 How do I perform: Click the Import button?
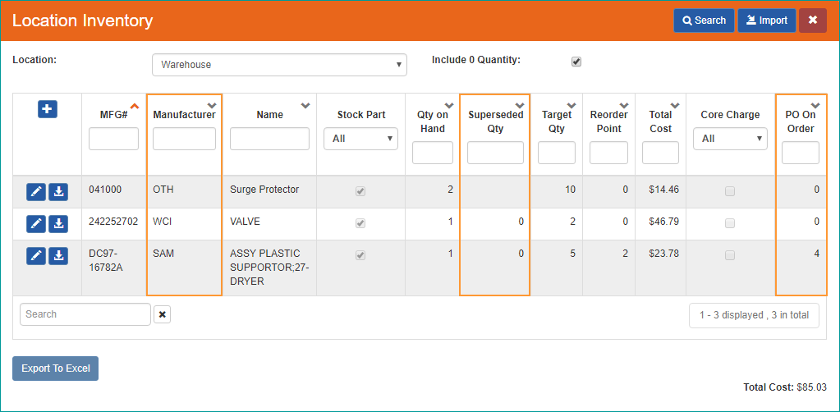pos(767,21)
